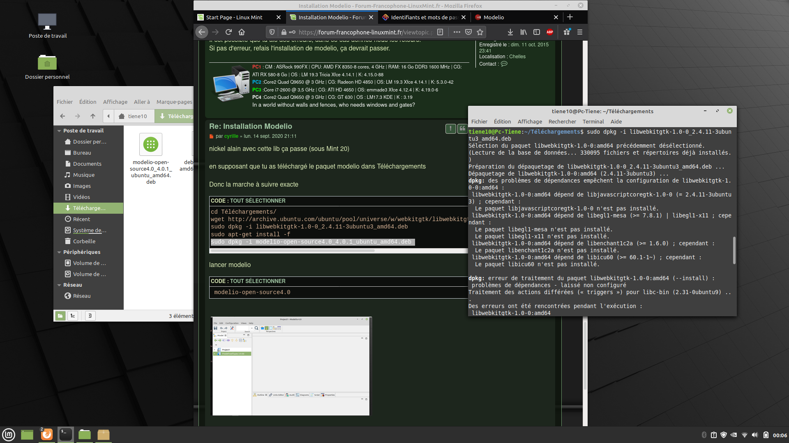Open Fichier menu in file manager
This screenshot has height=443, width=789.
tap(65, 102)
